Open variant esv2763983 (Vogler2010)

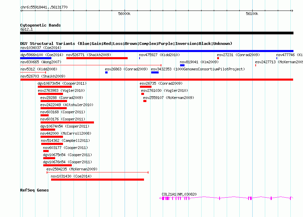(x=61, y=90)
